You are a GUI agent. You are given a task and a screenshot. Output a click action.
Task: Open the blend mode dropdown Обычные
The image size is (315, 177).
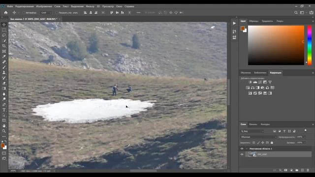[258, 137]
